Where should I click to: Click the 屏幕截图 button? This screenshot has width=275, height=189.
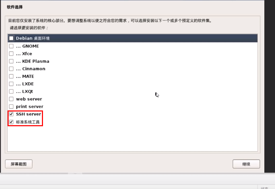coord(19,164)
